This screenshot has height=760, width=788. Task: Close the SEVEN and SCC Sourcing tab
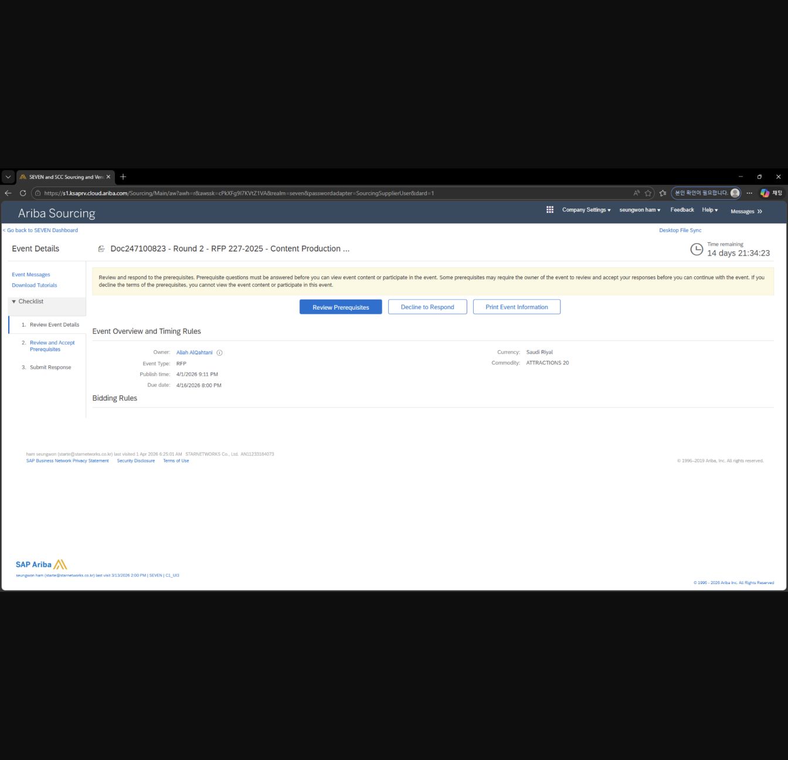[108, 177]
